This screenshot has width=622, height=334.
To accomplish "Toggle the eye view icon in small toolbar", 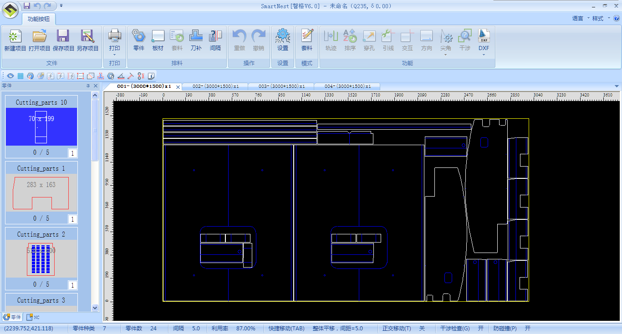I will (x=10, y=76).
